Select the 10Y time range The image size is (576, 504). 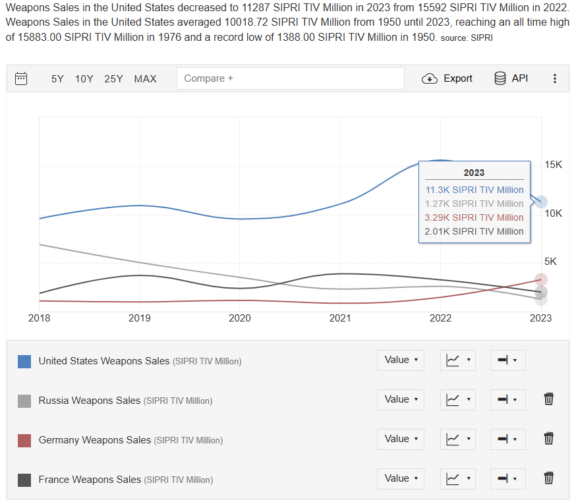click(84, 79)
